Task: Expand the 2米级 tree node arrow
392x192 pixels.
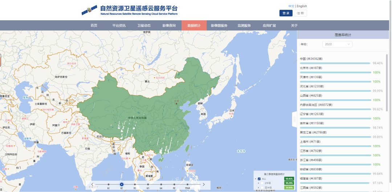Action: tap(258, 183)
